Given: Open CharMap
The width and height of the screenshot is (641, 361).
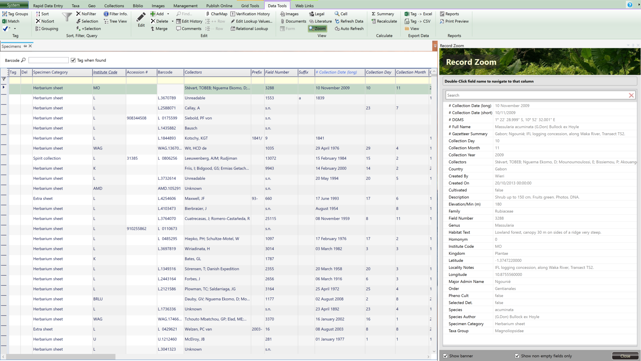Looking at the screenshot, I should (216, 14).
